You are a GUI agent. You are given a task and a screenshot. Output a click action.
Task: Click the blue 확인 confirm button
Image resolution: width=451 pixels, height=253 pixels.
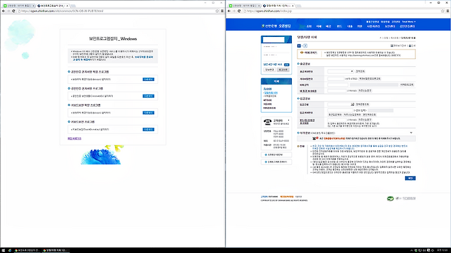410,178
